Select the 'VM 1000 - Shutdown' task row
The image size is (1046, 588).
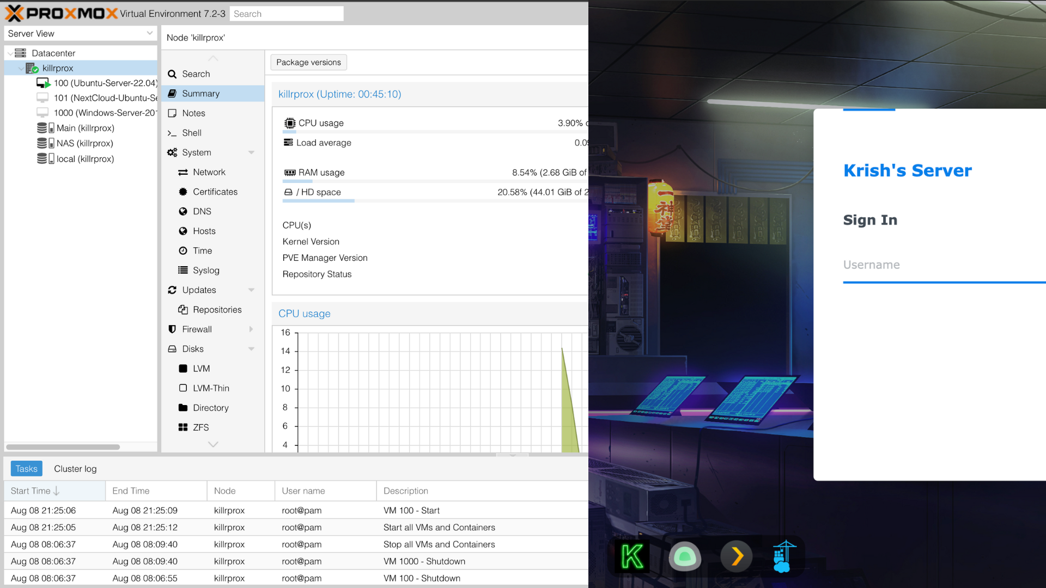[x=296, y=561]
